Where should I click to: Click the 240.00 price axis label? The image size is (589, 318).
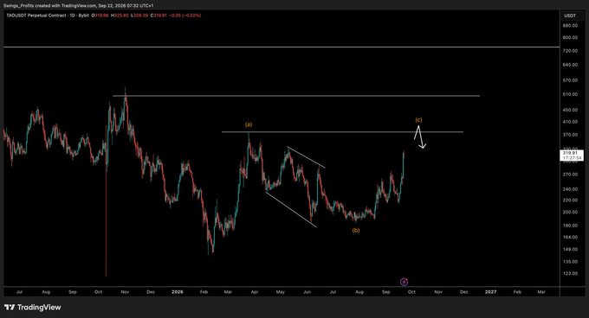[x=570, y=189]
